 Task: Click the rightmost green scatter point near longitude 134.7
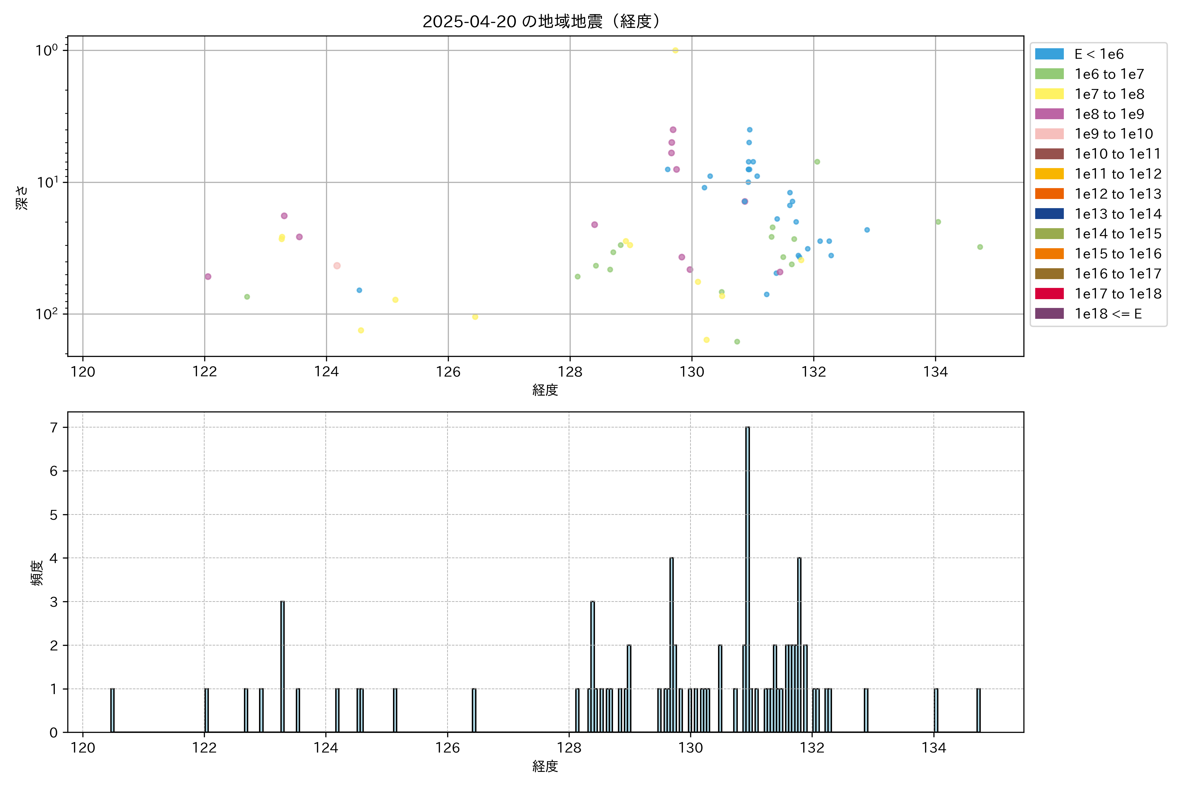tap(980, 247)
